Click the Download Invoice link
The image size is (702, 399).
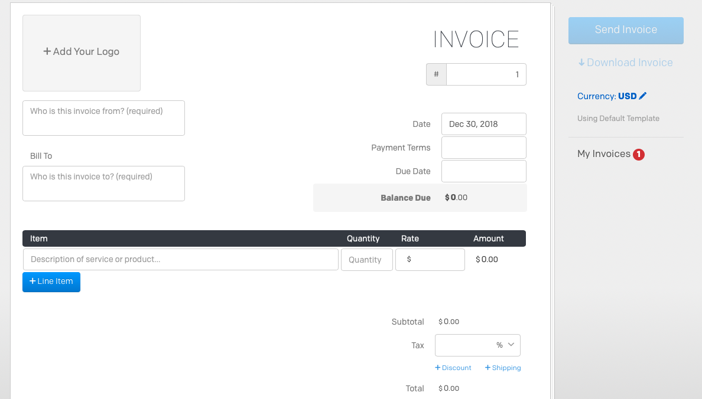tap(625, 63)
